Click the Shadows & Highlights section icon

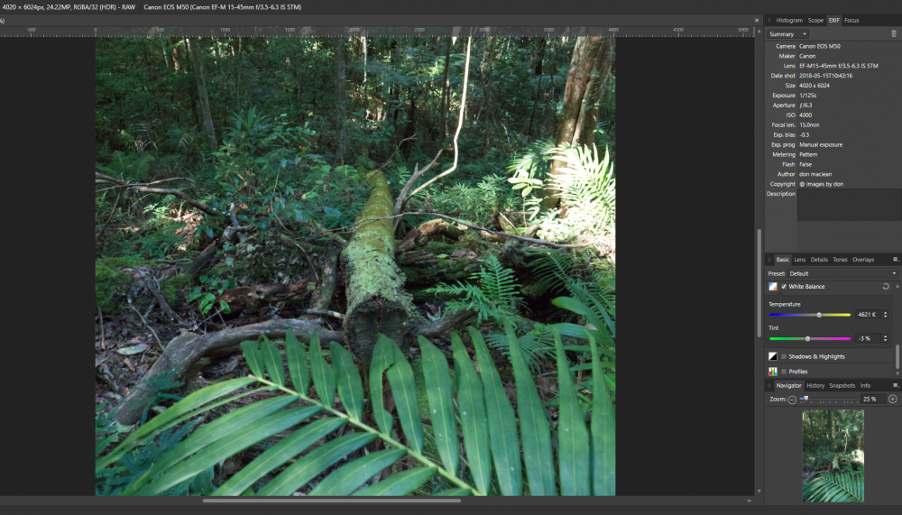tap(773, 357)
